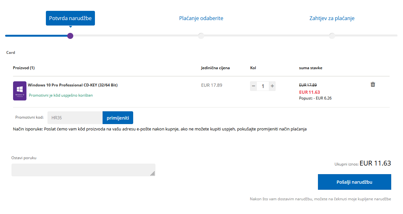
Task: Click the last progress step circle
Action: [x=332, y=36]
